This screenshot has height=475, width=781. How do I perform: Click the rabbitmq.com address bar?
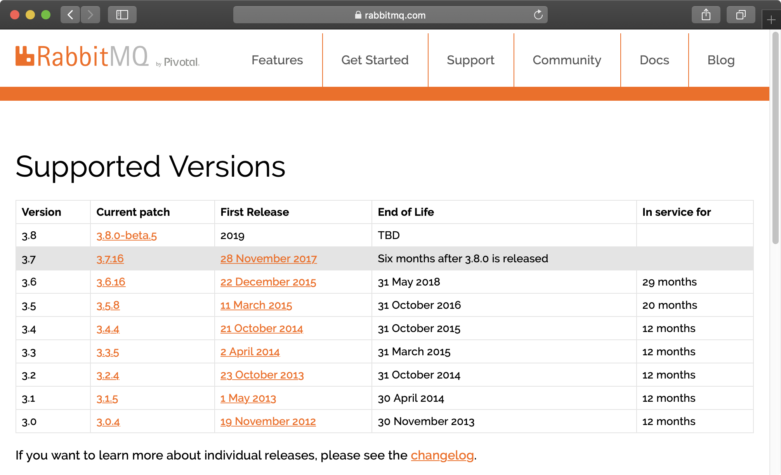(390, 15)
